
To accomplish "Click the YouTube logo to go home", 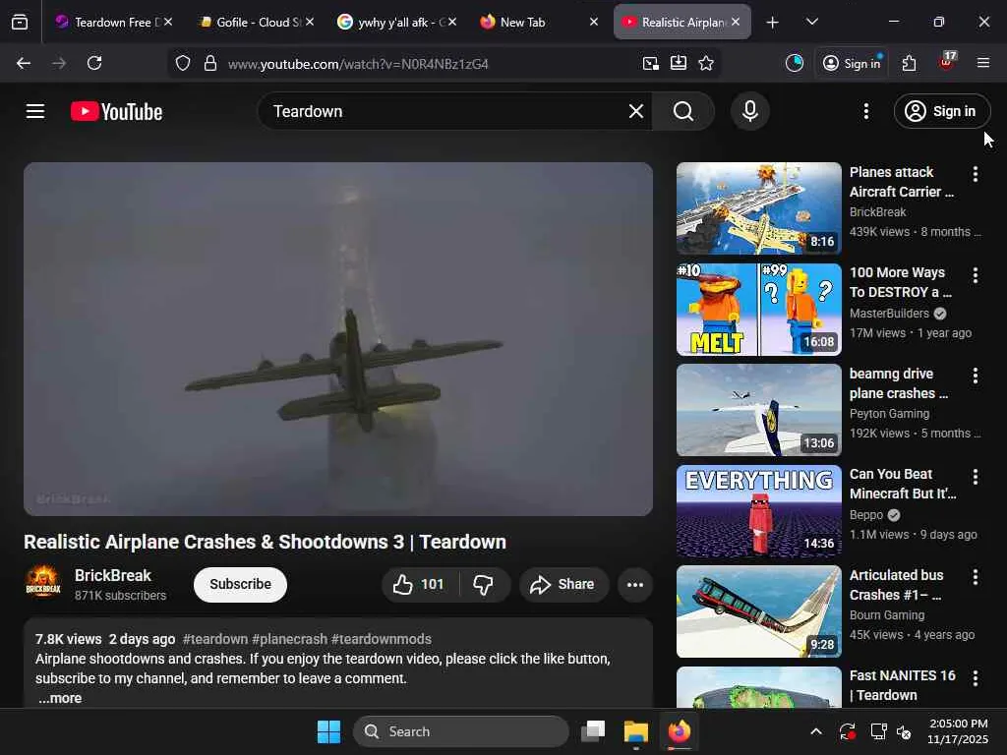I will point(116,111).
